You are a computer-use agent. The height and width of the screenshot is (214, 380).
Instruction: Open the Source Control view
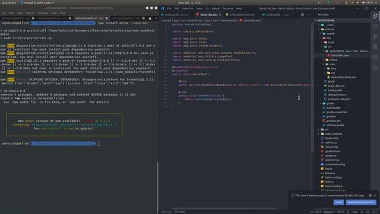pos(375,37)
